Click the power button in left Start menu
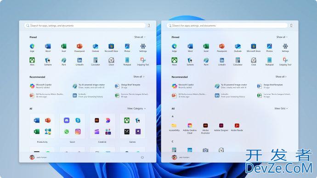Viewport: 317px width, 178px height. pos(142,157)
